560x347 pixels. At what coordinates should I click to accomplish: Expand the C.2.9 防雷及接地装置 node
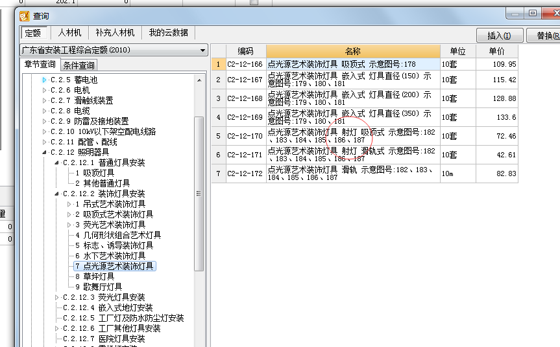click(44, 121)
